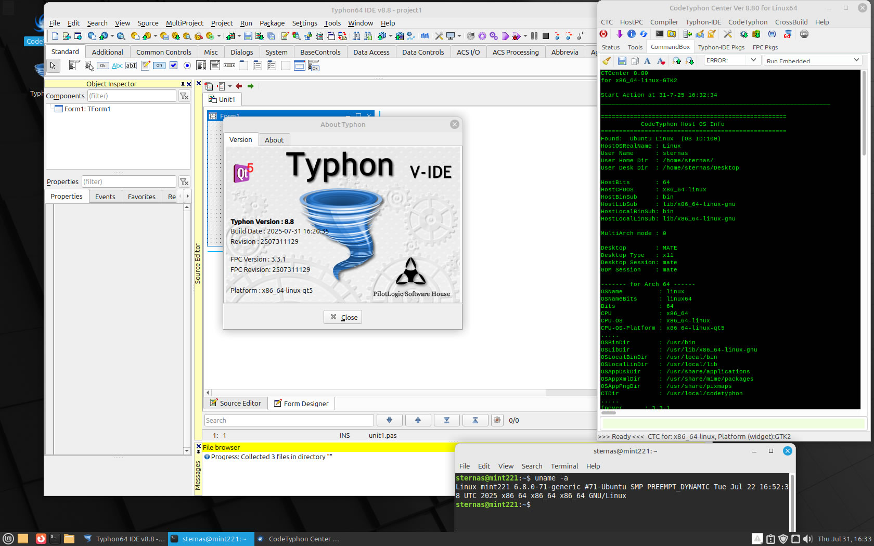This screenshot has width=874, height=546.
Task: Switch to Additional component palette tab
Action: pos(108,52)
